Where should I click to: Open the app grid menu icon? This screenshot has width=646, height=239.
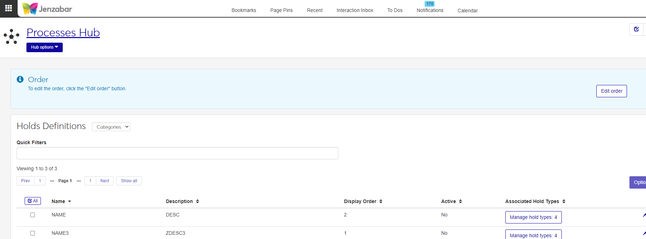click(x=8, y=8)
